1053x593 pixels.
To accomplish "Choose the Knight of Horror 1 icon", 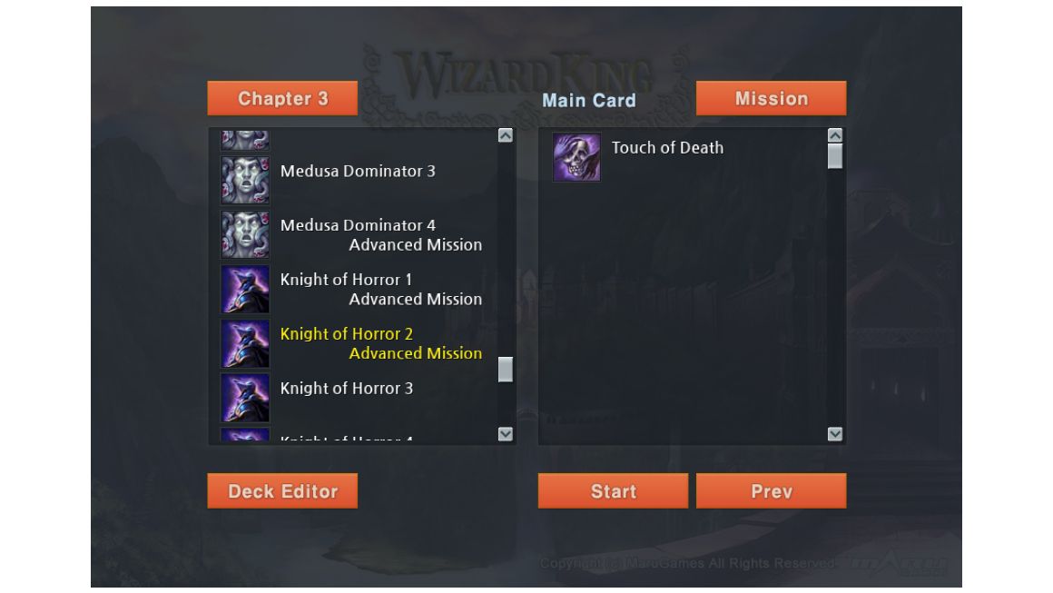I will tap(245, 289).
